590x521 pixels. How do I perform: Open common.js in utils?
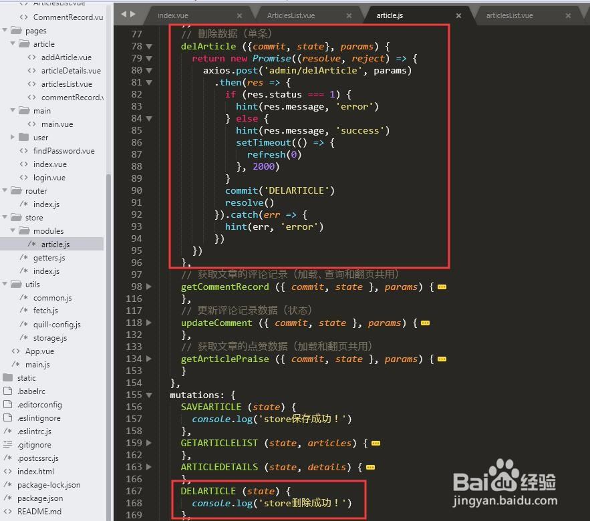(x=52, y=297)
